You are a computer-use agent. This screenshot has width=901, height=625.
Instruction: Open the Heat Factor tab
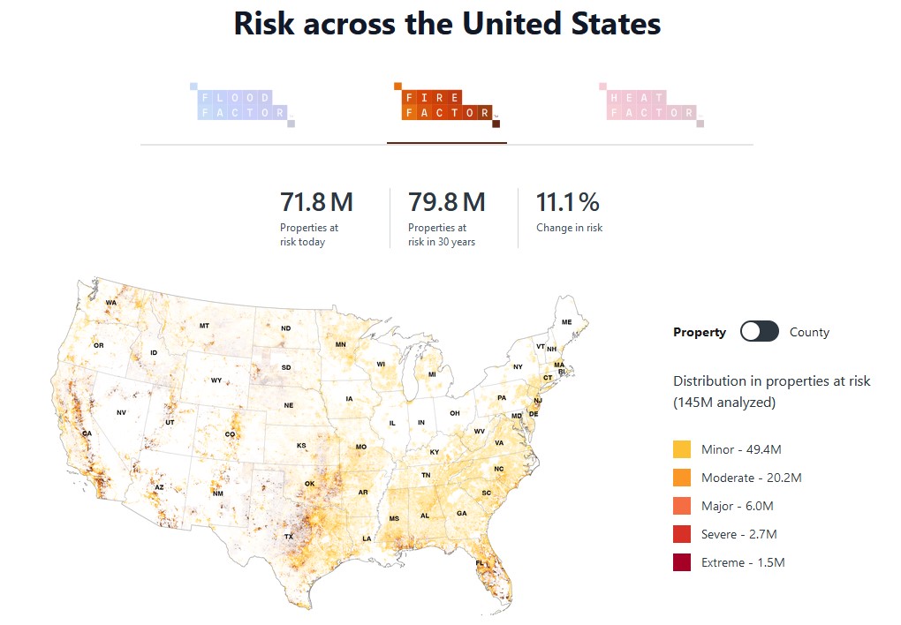(x=651, y=105)
